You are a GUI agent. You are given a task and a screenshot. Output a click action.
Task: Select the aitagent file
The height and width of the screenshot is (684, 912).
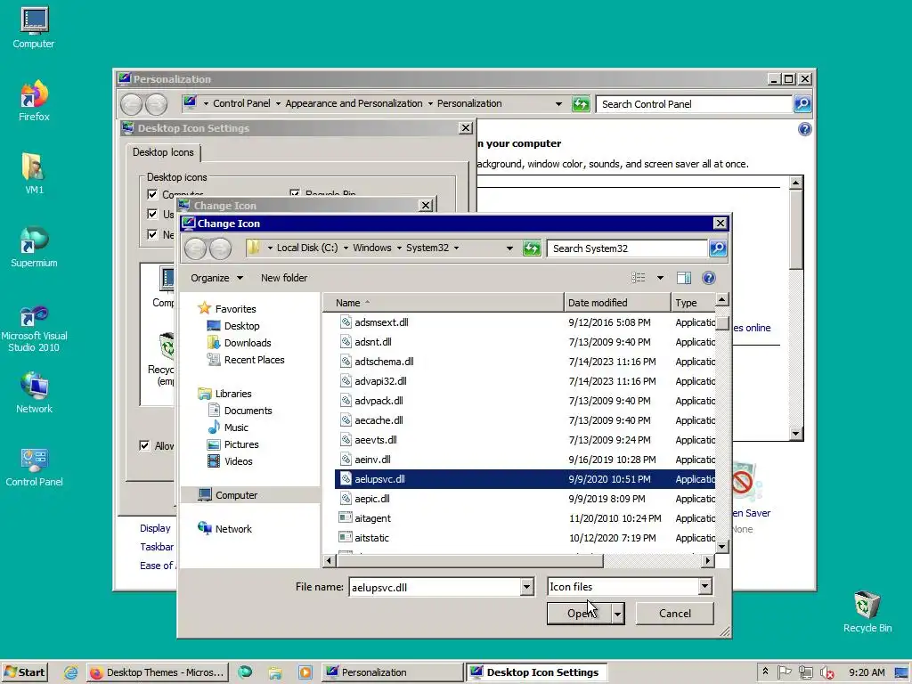coord(372,518)
